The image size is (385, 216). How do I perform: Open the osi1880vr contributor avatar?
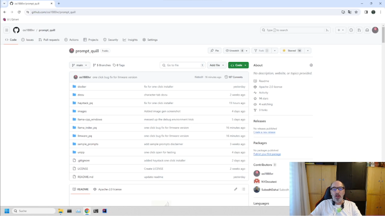pos(257,174)
